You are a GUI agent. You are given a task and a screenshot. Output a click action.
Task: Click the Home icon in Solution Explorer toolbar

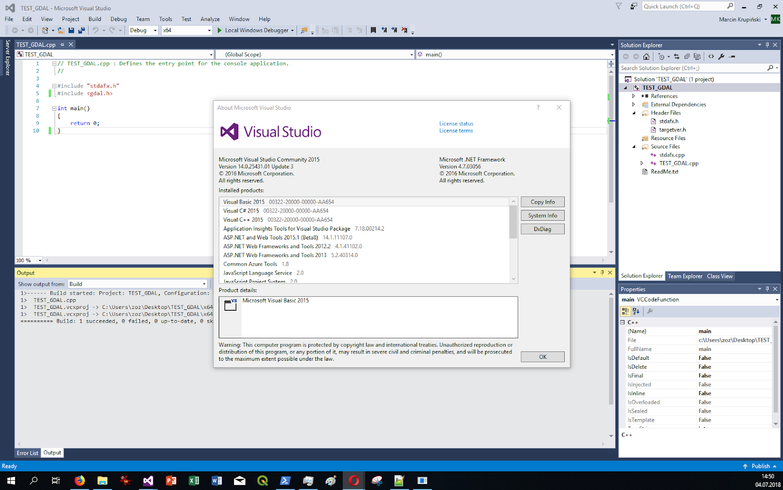646,56
